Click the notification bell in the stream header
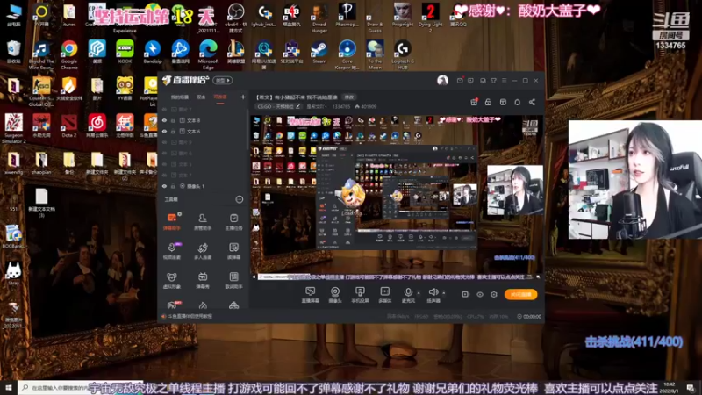The image size is (702, 395). 518,102
